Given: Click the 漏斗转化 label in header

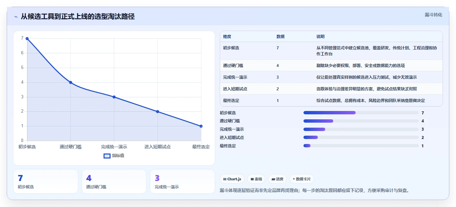Looking at the screenshot, I should pos(434,15).
